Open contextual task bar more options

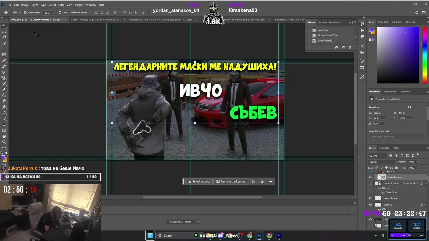pyautogui.click(x=270, y=181)
